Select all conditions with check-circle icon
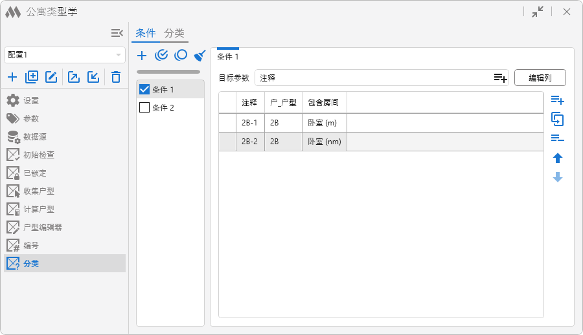Viewport: 583px width, 335px height. tap(162, 56)
